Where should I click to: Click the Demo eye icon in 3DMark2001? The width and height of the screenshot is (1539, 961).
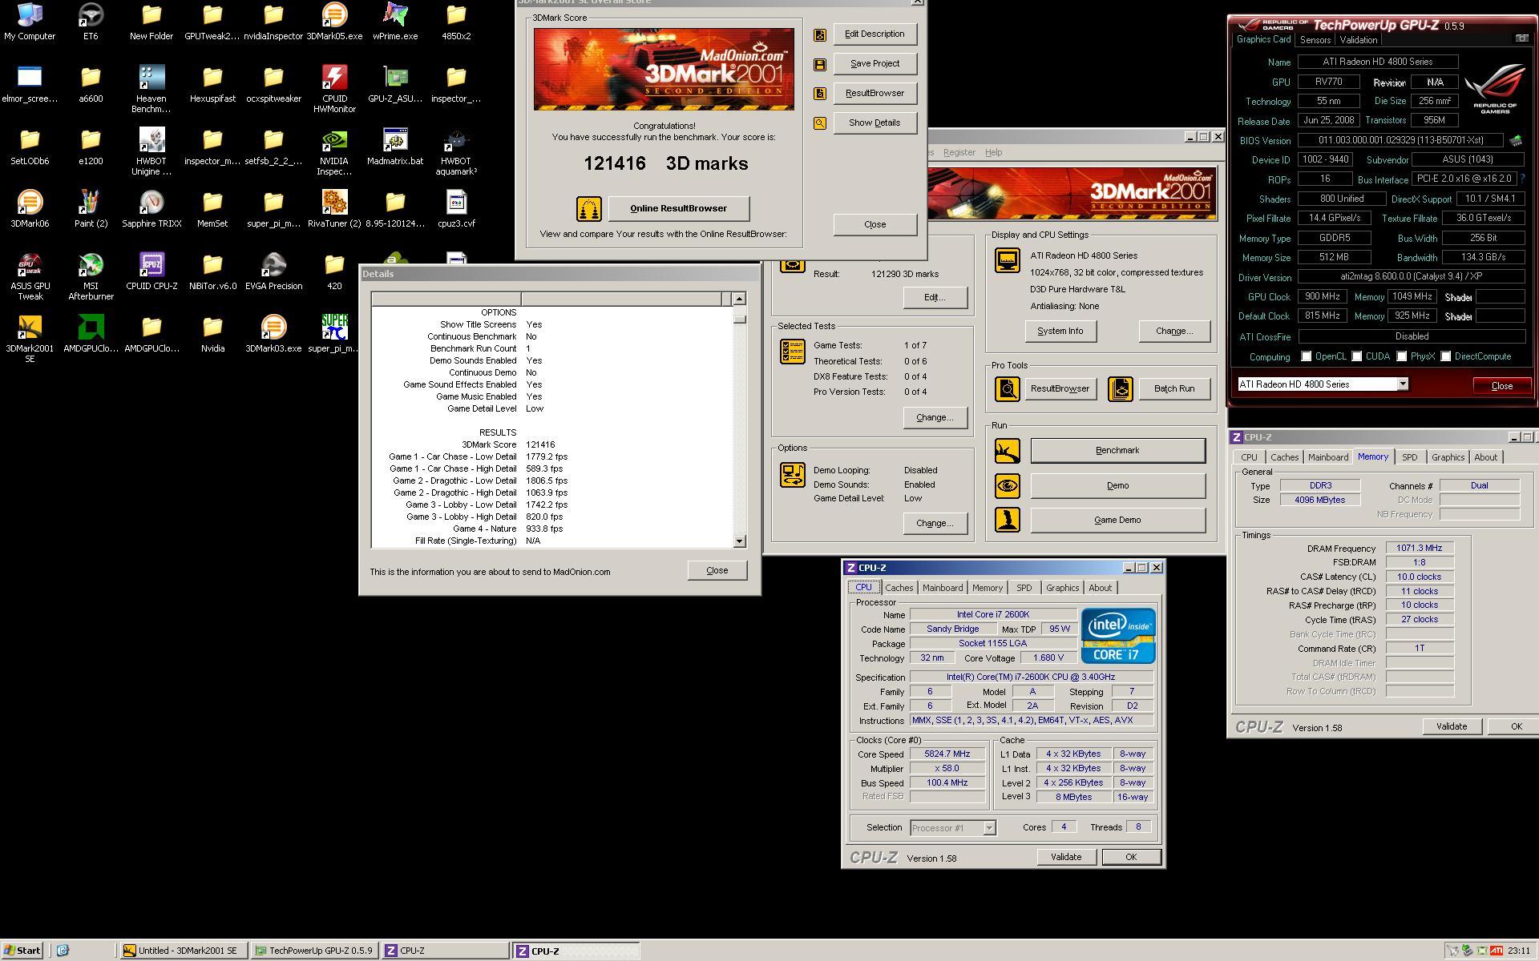pyautogui.click(x=1008, y=485)
